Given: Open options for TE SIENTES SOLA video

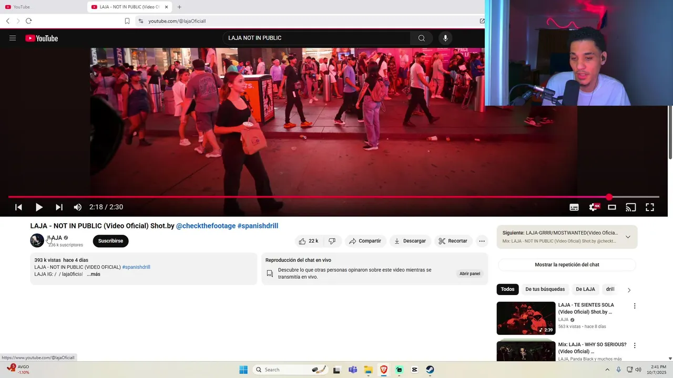Looking at the screenshot, I should point(635,306).
